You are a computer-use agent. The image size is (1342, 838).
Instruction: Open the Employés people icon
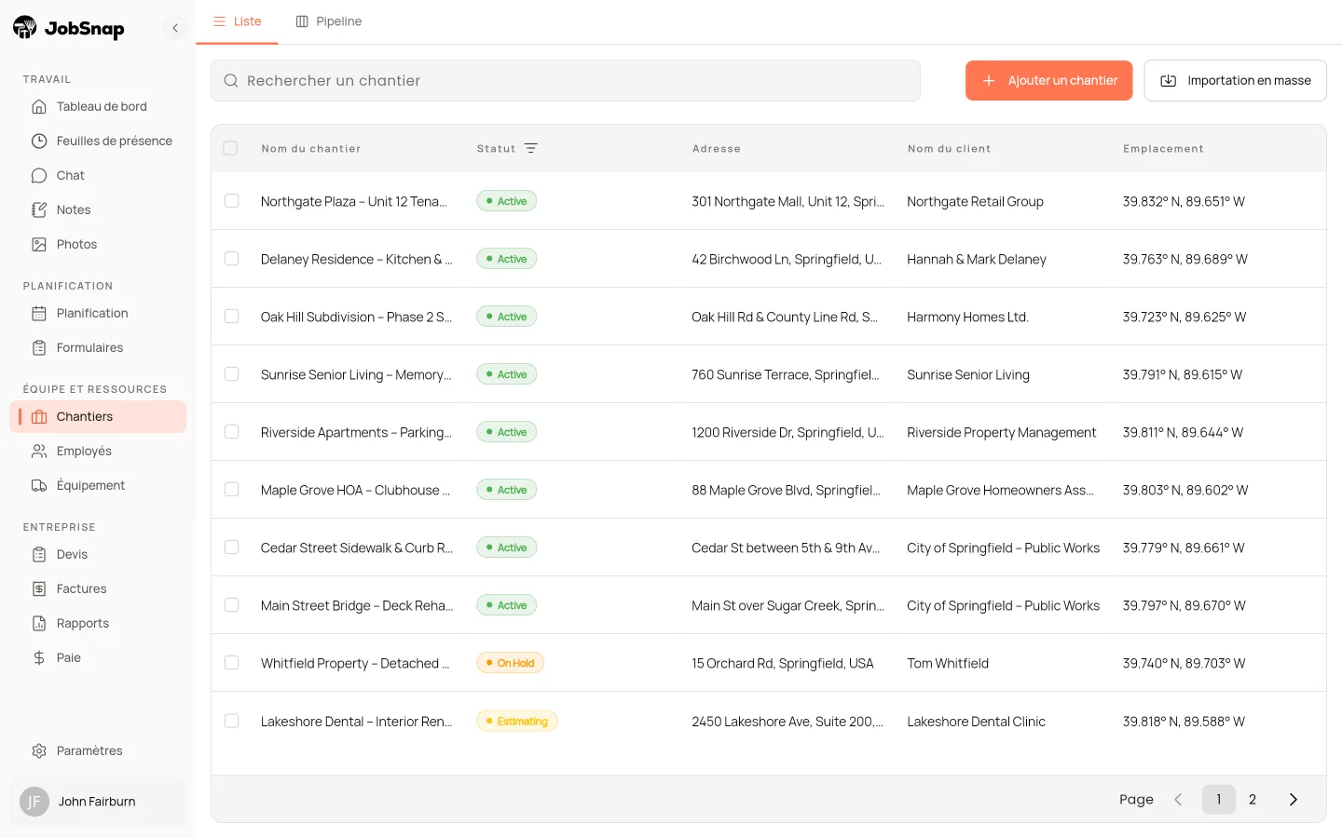[39, 452]
